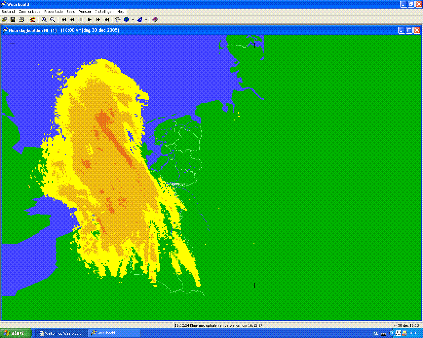Zoom in with the magnifier plus icon
Viewport: 423px width, 338px height.
44,19
